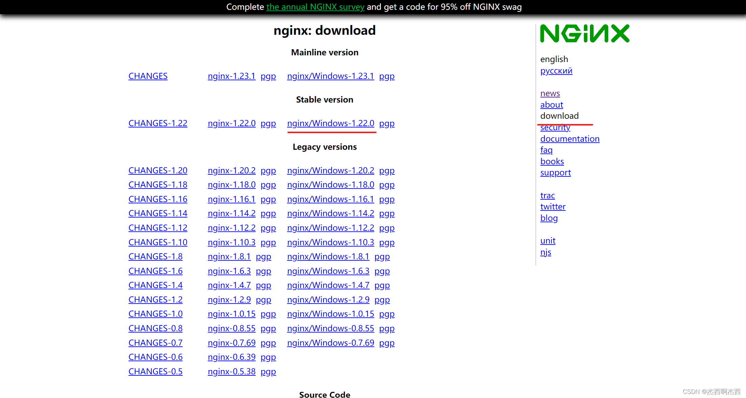
Task: Switch language to русский
Action: [x=556, y=71]
